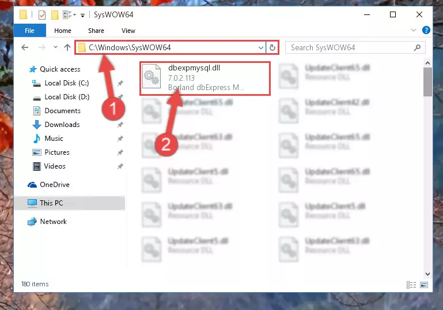Screen dimensions: 443x310
Task: Open Pictures folder in navigation pane
Action: 57,152
